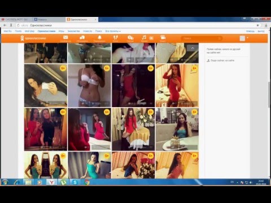Click 'Одноклассники' link in Mail.Ru bar

46,31
